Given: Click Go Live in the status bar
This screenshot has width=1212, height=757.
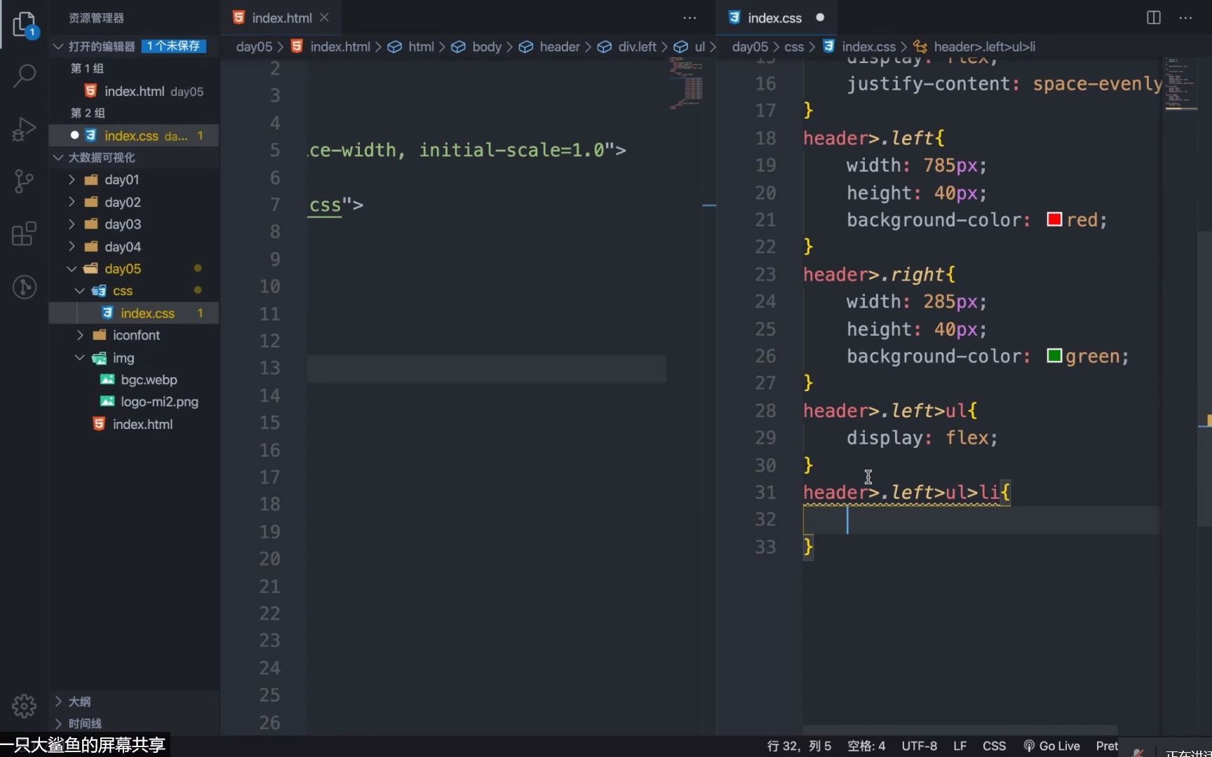Looking at the screenshot, I should [x=1052, y=746].
